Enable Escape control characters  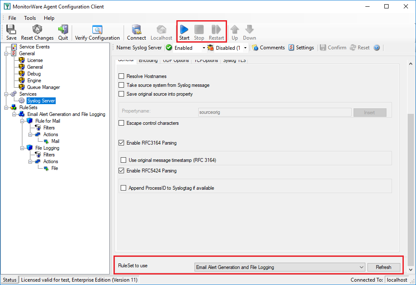point(121,123)
